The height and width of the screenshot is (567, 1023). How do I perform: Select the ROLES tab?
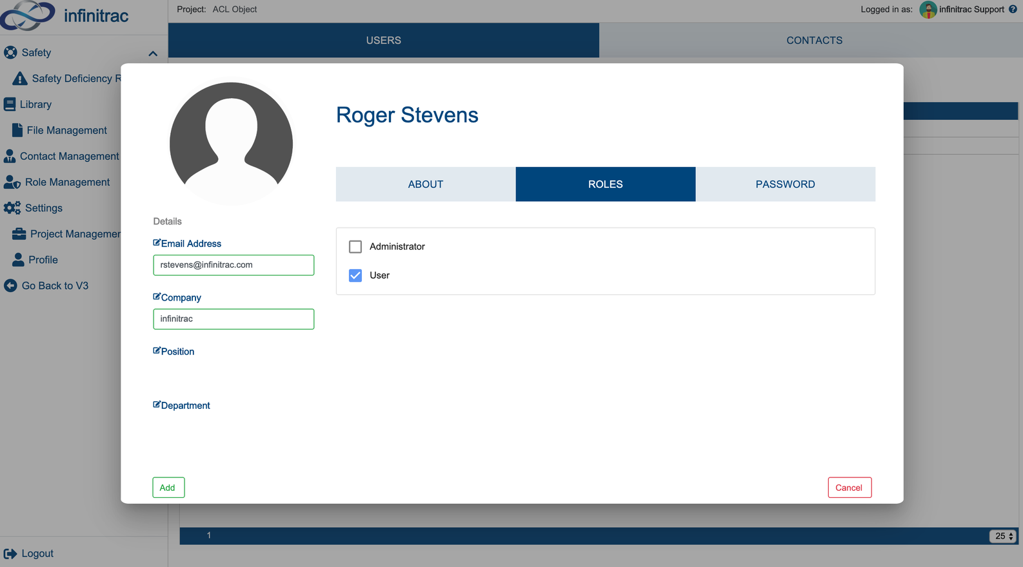(x=606, y=184)
